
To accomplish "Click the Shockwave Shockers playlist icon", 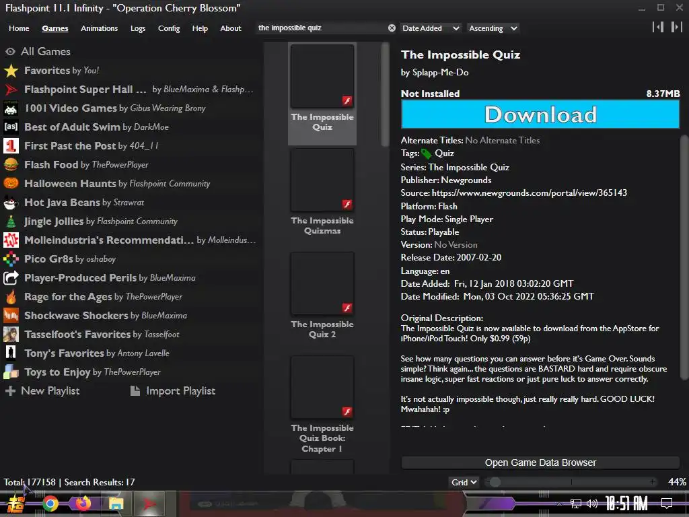I will coord(11,316).
